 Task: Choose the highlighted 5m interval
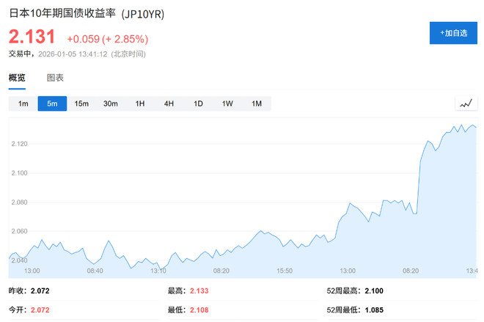(52, 103)
